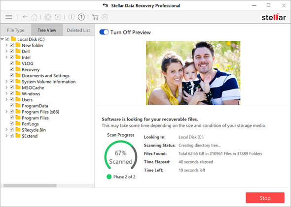The height and width of the screenshot is (207, 291).
Task: Click the resume recovery icon
Action: tap(58, 17)
